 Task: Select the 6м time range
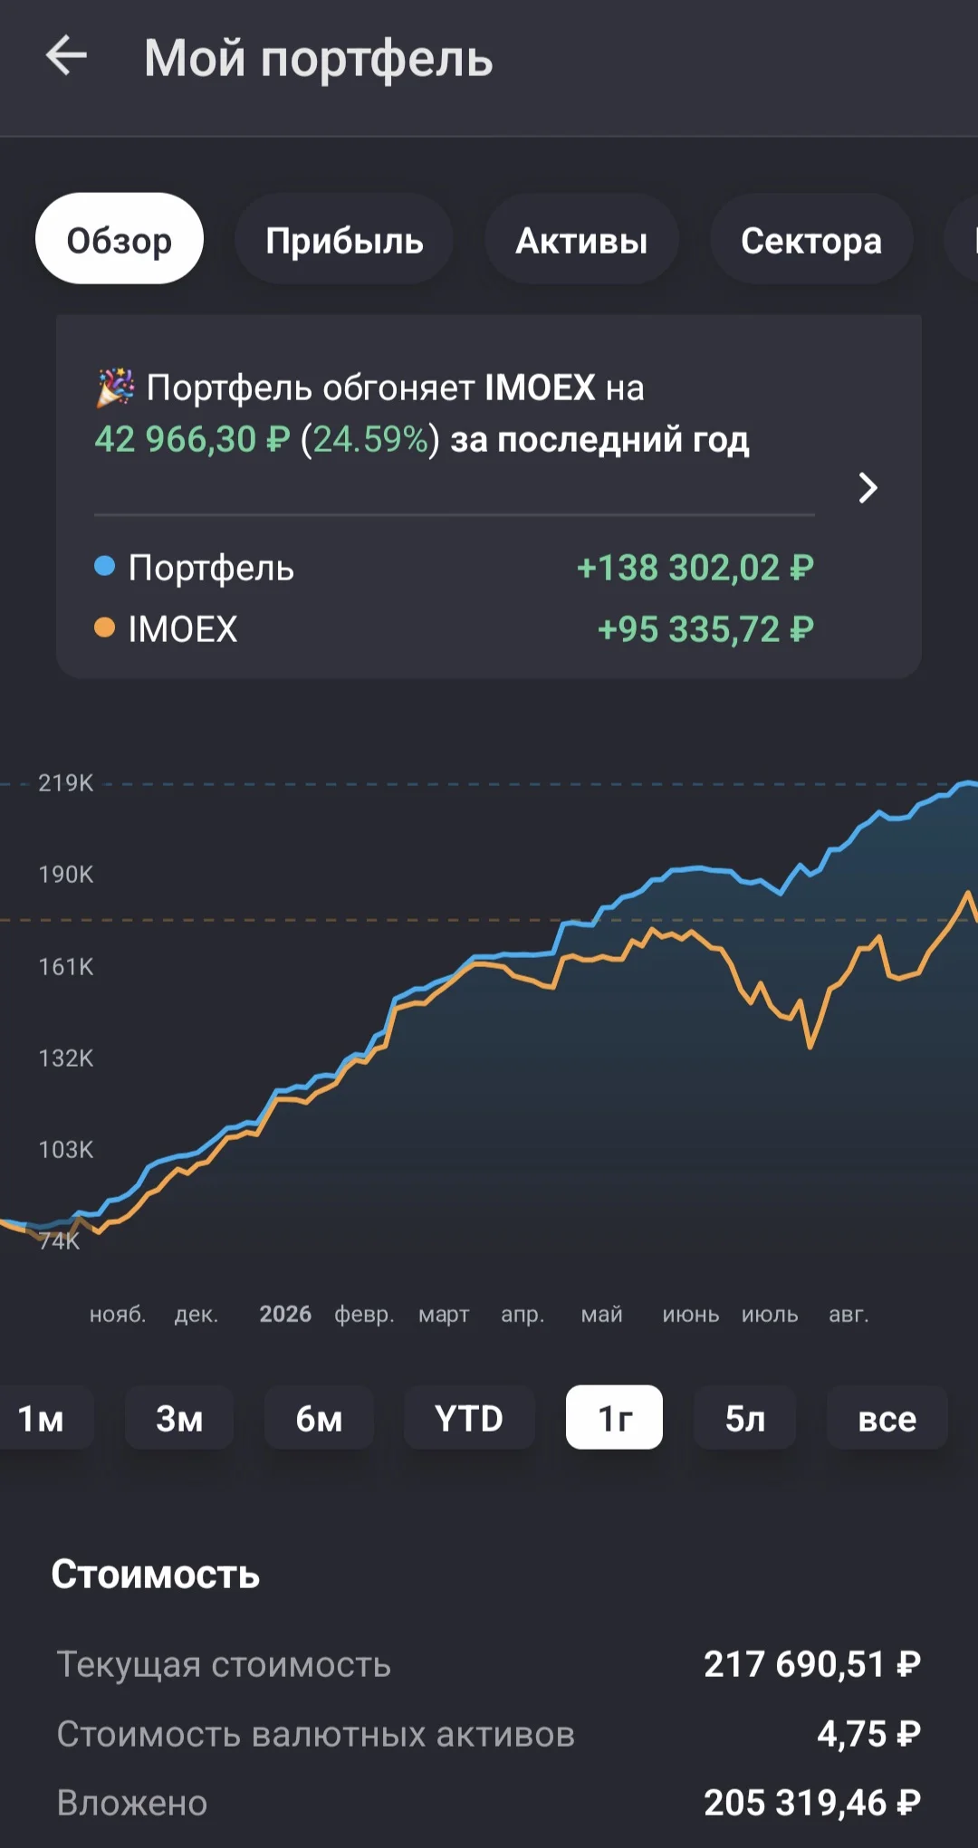[319, 1418]
